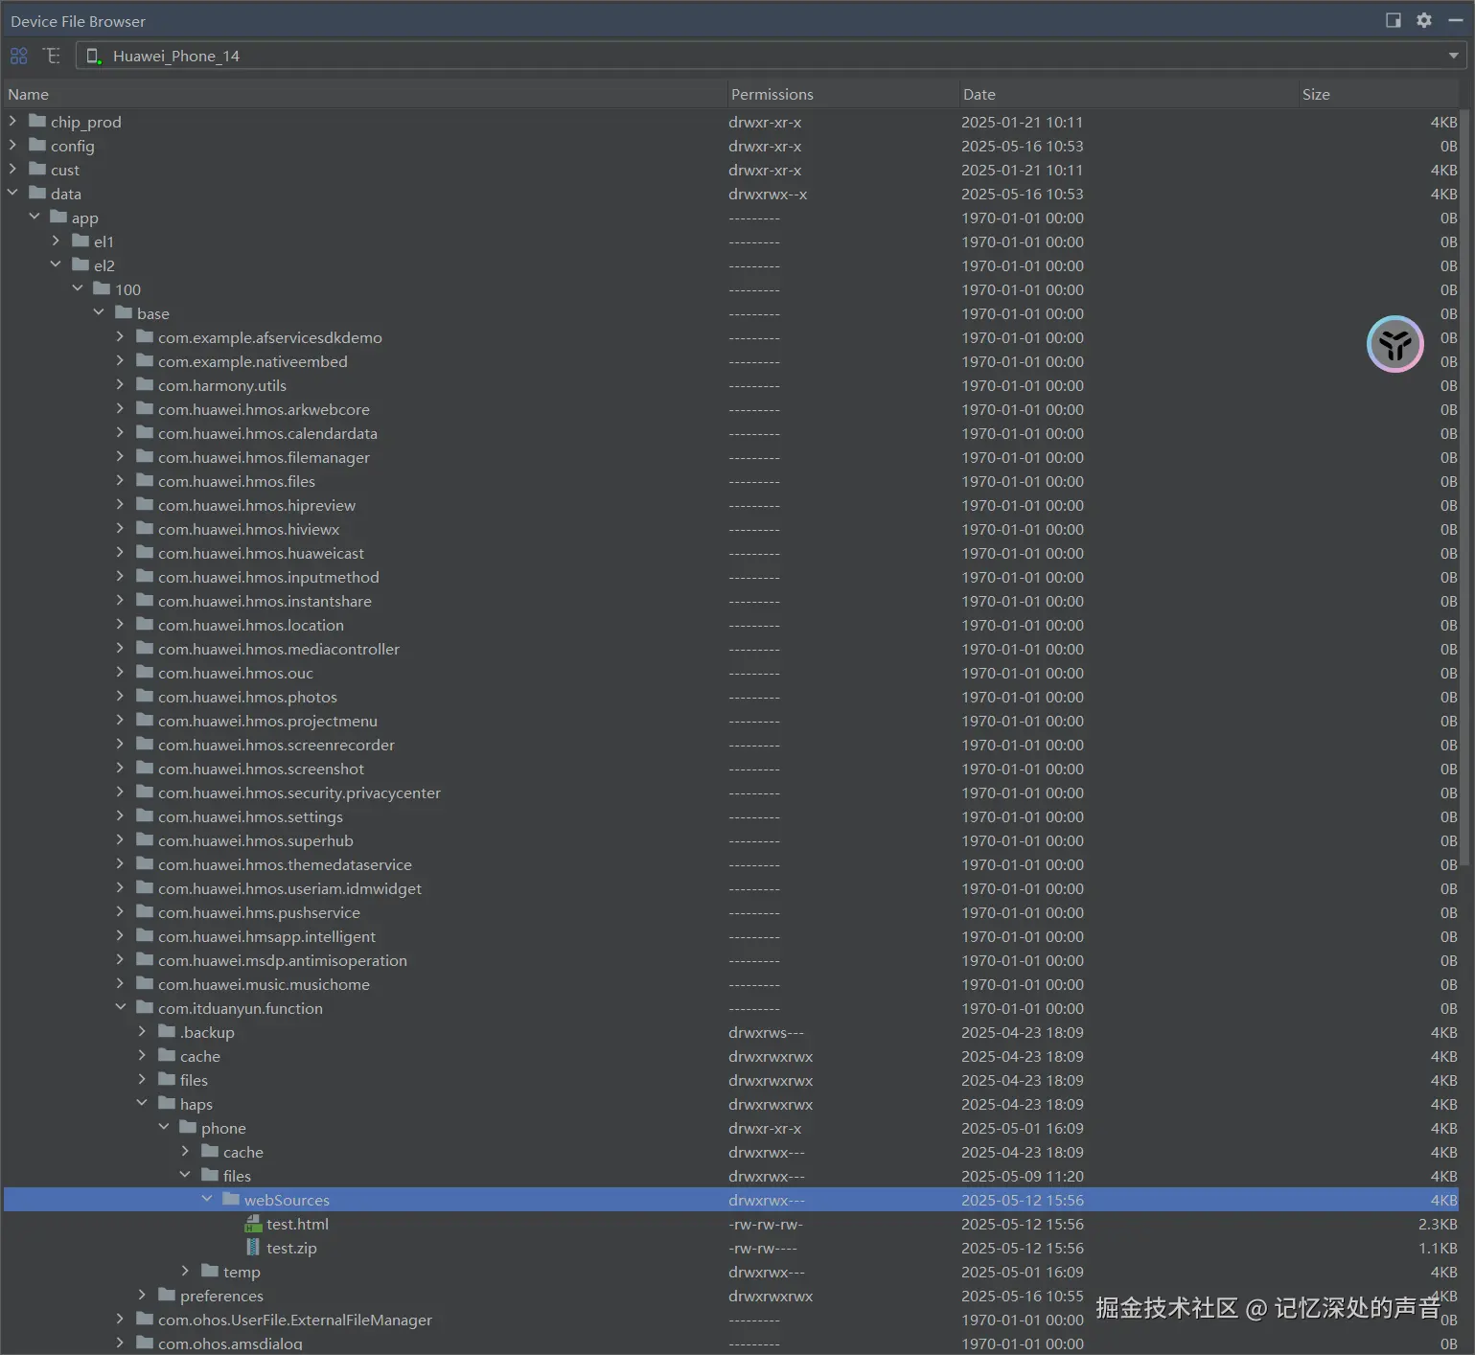Viewport: 1475px width, 1355px height.
Task: Click the grid view toolbar icon
Action: pyautogui.click(x=19, y=56)
